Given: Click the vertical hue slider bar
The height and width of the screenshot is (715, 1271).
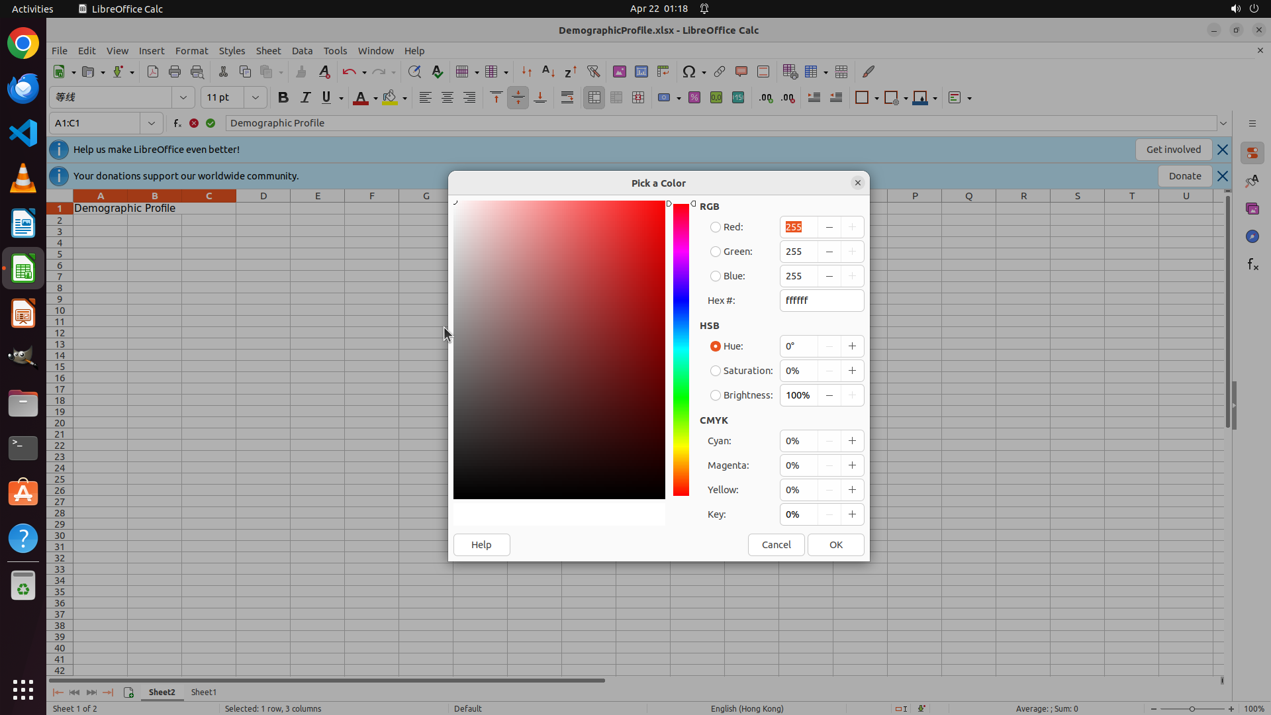Looking at the screenshot, I should coord(681,350).
